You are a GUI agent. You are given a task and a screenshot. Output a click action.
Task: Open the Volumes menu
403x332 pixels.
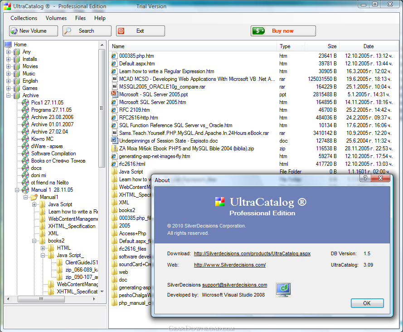point(56,18)
